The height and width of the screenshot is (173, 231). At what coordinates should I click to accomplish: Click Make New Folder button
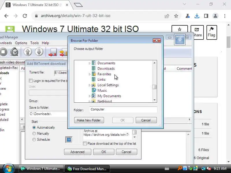point(89,120)
